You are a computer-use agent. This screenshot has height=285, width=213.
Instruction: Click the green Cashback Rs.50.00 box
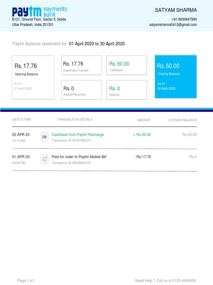click(x=126, y=65)
